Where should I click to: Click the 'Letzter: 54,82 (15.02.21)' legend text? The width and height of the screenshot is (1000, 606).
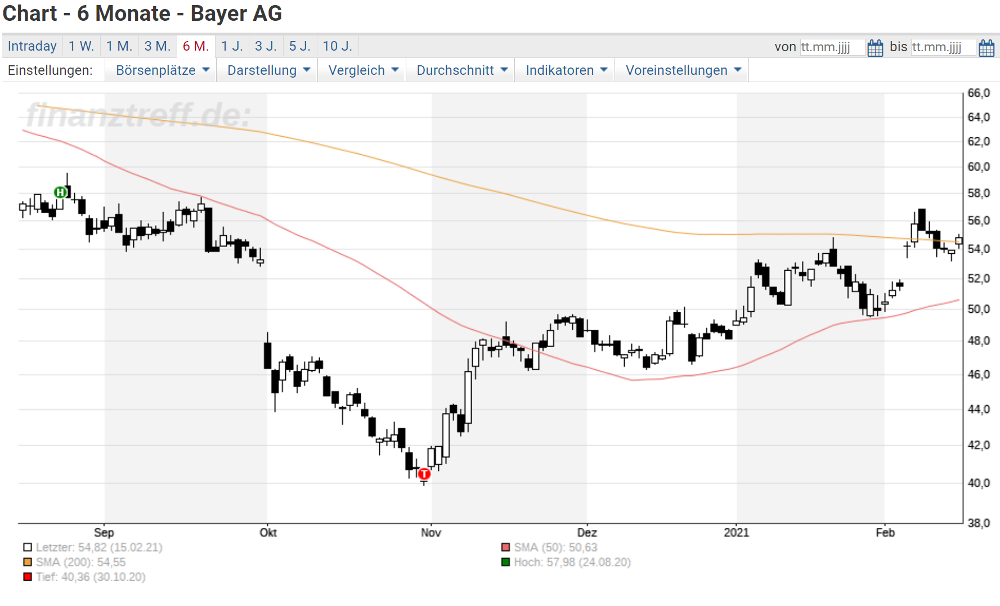[99, 547]
